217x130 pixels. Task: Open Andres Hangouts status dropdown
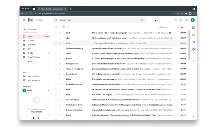(33, 91)
